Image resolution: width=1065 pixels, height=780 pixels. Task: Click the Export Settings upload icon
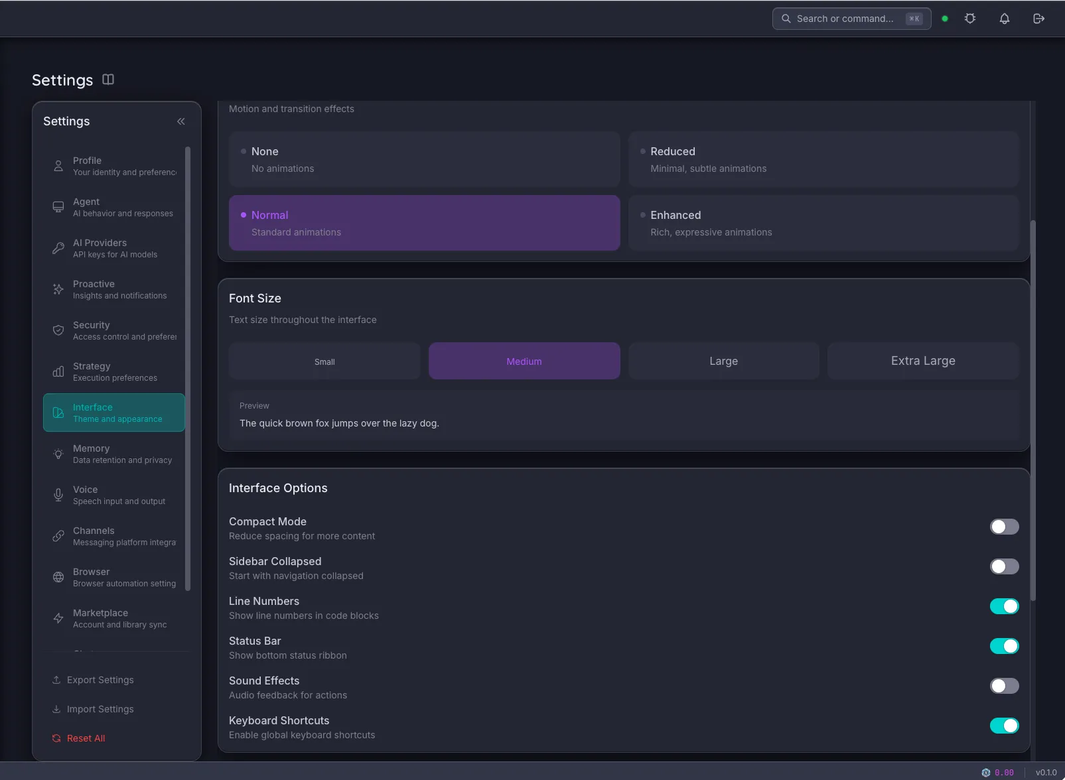(x=56, y=680)
